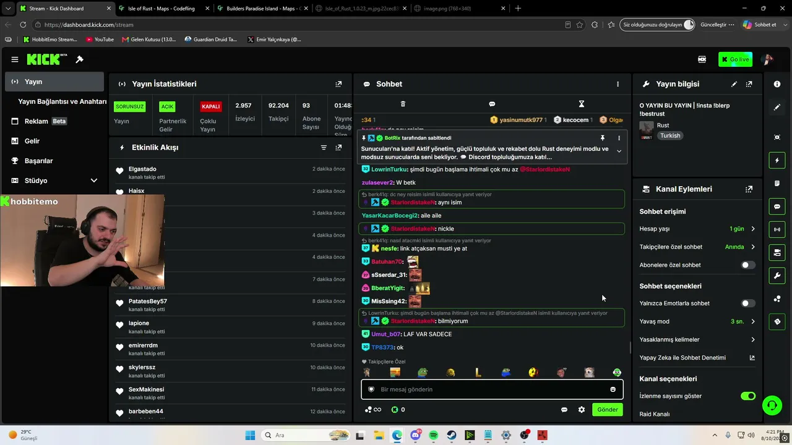
Task: Open the profile avatar menu
Action: (767, 59)
